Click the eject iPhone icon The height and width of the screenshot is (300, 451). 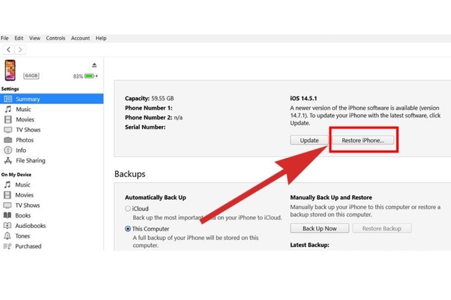coord(94,65)
